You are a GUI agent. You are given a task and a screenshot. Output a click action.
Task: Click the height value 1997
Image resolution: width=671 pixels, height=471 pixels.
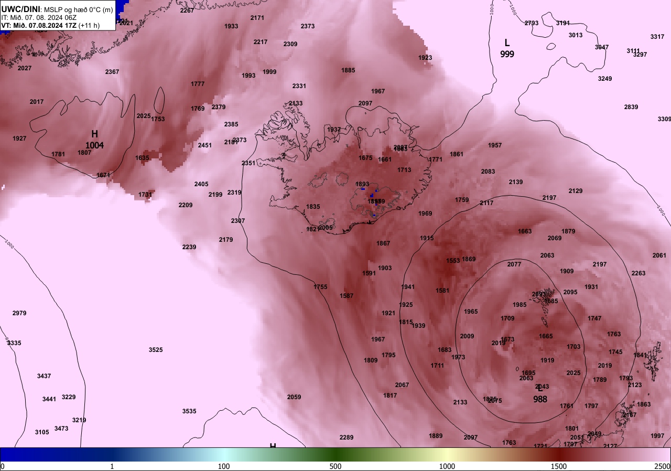point(657,436)
